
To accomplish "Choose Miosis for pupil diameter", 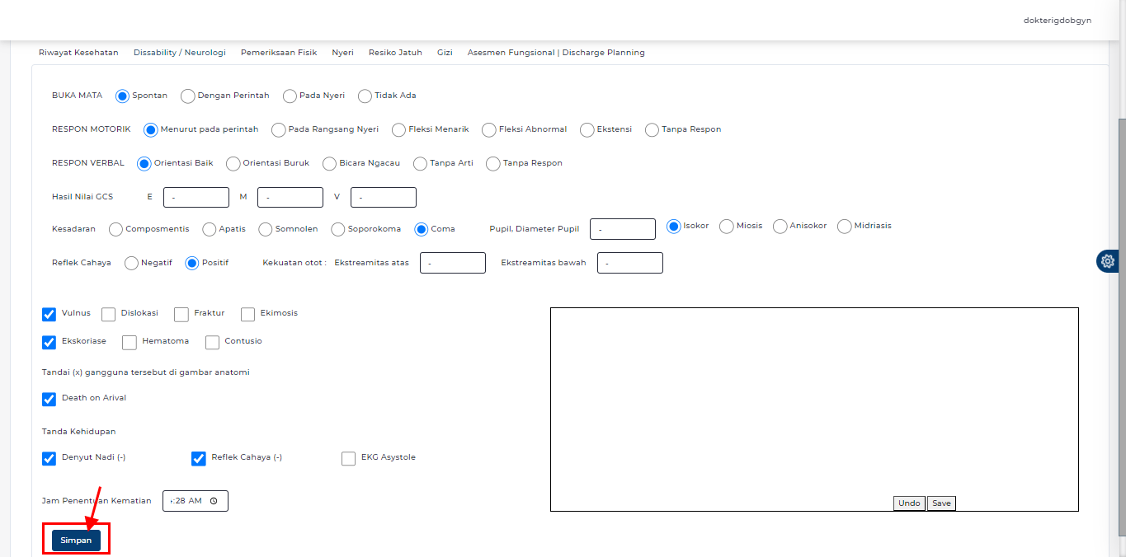I will click(x=726, y=226).
